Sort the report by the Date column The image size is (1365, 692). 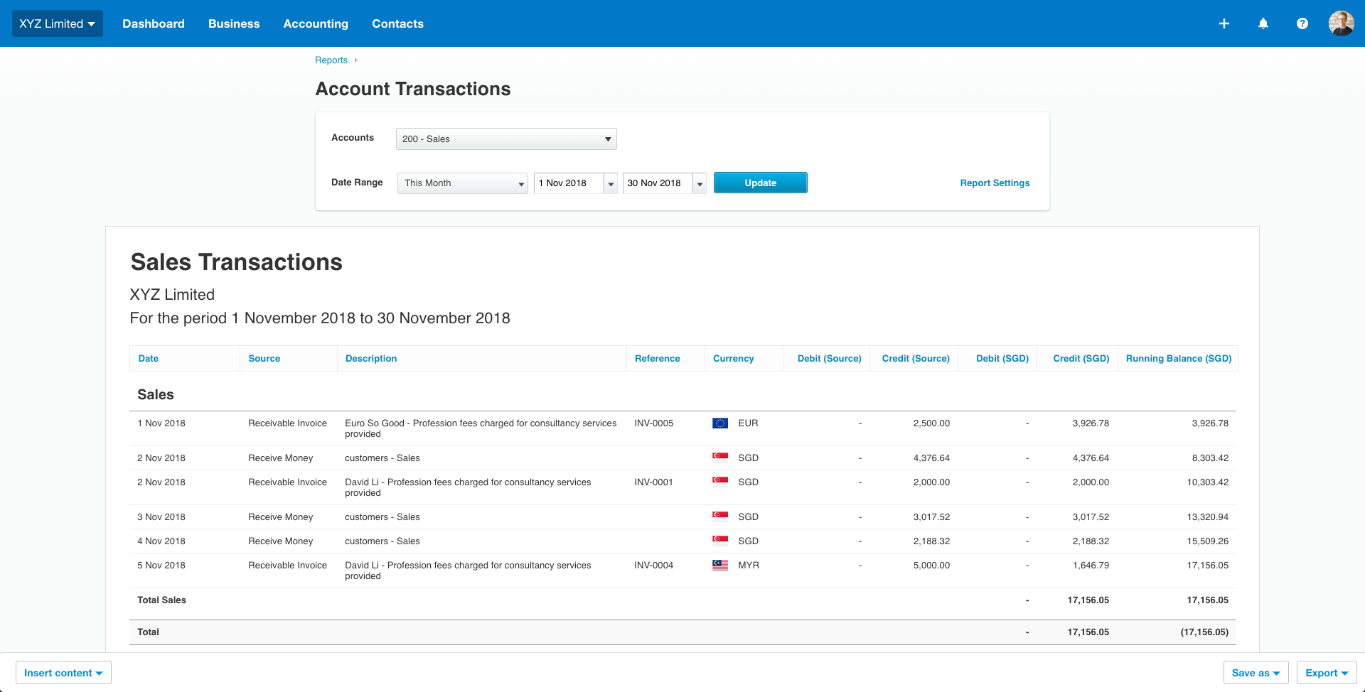(148, 358)
